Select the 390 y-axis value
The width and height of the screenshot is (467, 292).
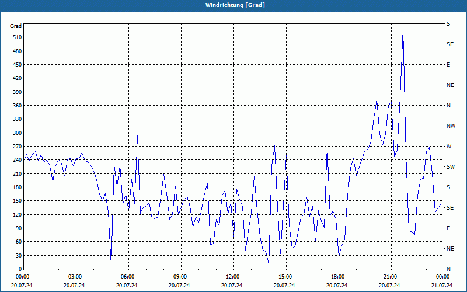click(x=17, y=92)
